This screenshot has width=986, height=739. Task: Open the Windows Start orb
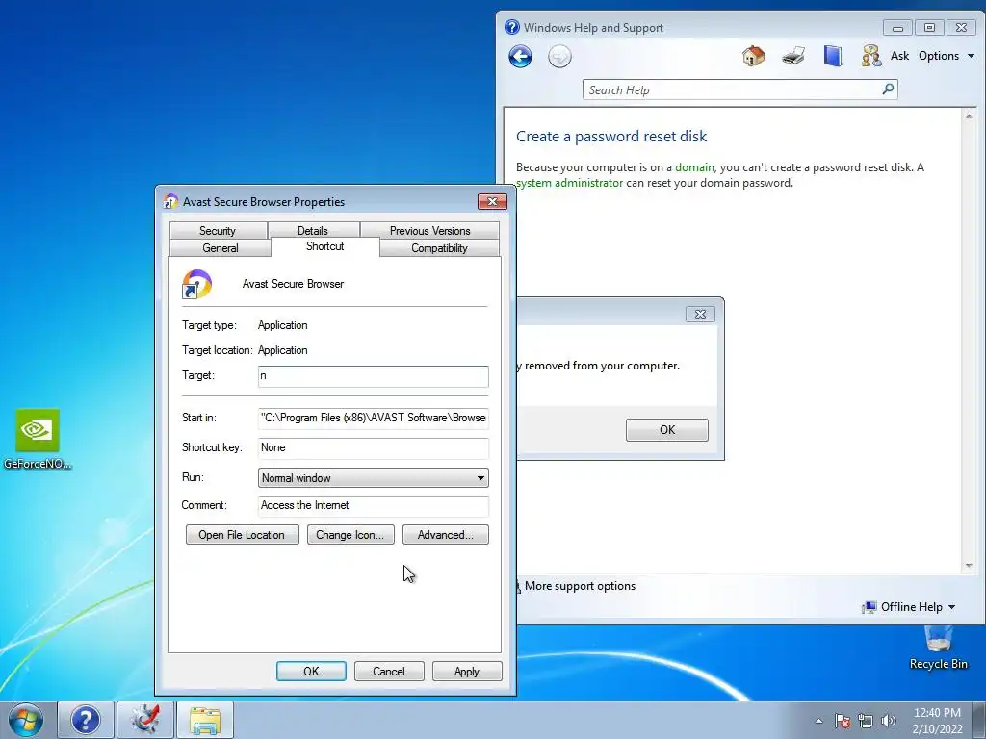coord(26,720)
